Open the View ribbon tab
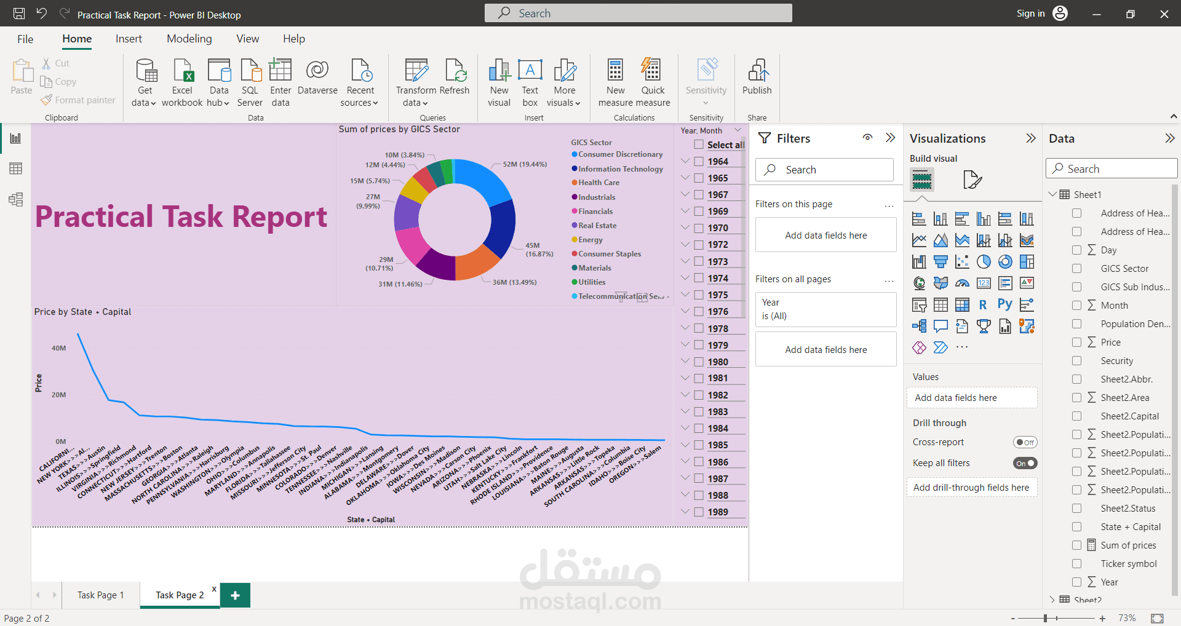 tap(248, 39)
